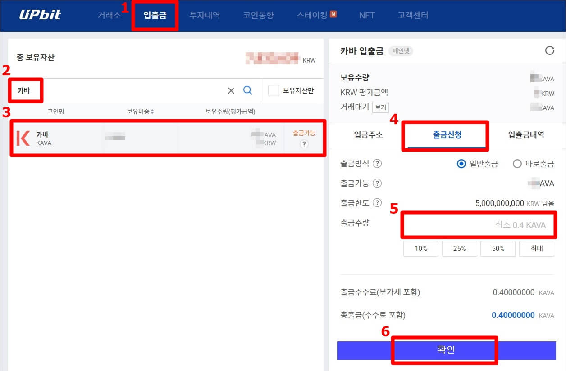The height and width of the screenshot is (371, 566).
Task: Enable the 보유자산만 checkbox
Action: tap(274, 91)
